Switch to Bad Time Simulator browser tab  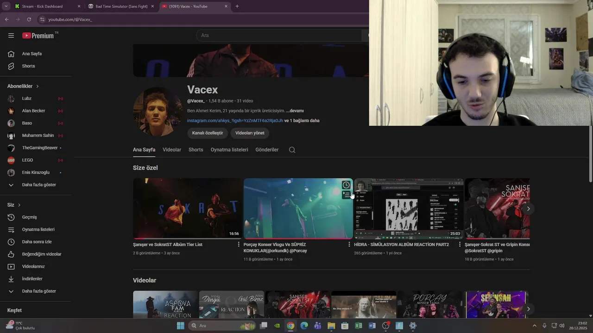pyautogui.click(x=121, y=6)
